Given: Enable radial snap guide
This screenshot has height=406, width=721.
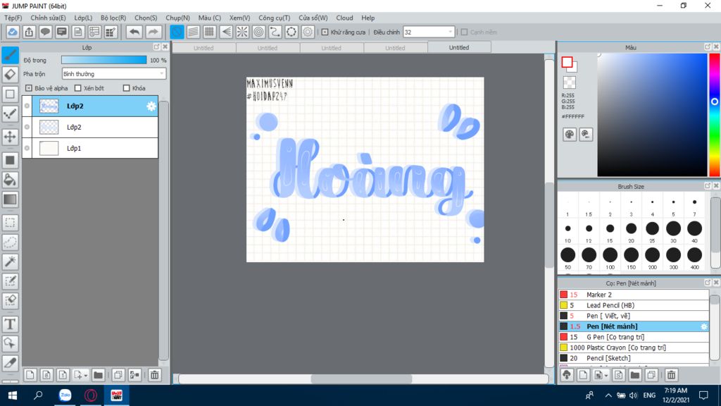Looking at the screenshot, I should pos(242,32).
